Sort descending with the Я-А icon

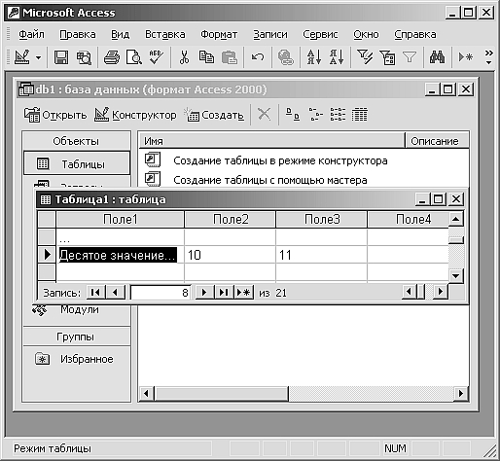point(337,57)
